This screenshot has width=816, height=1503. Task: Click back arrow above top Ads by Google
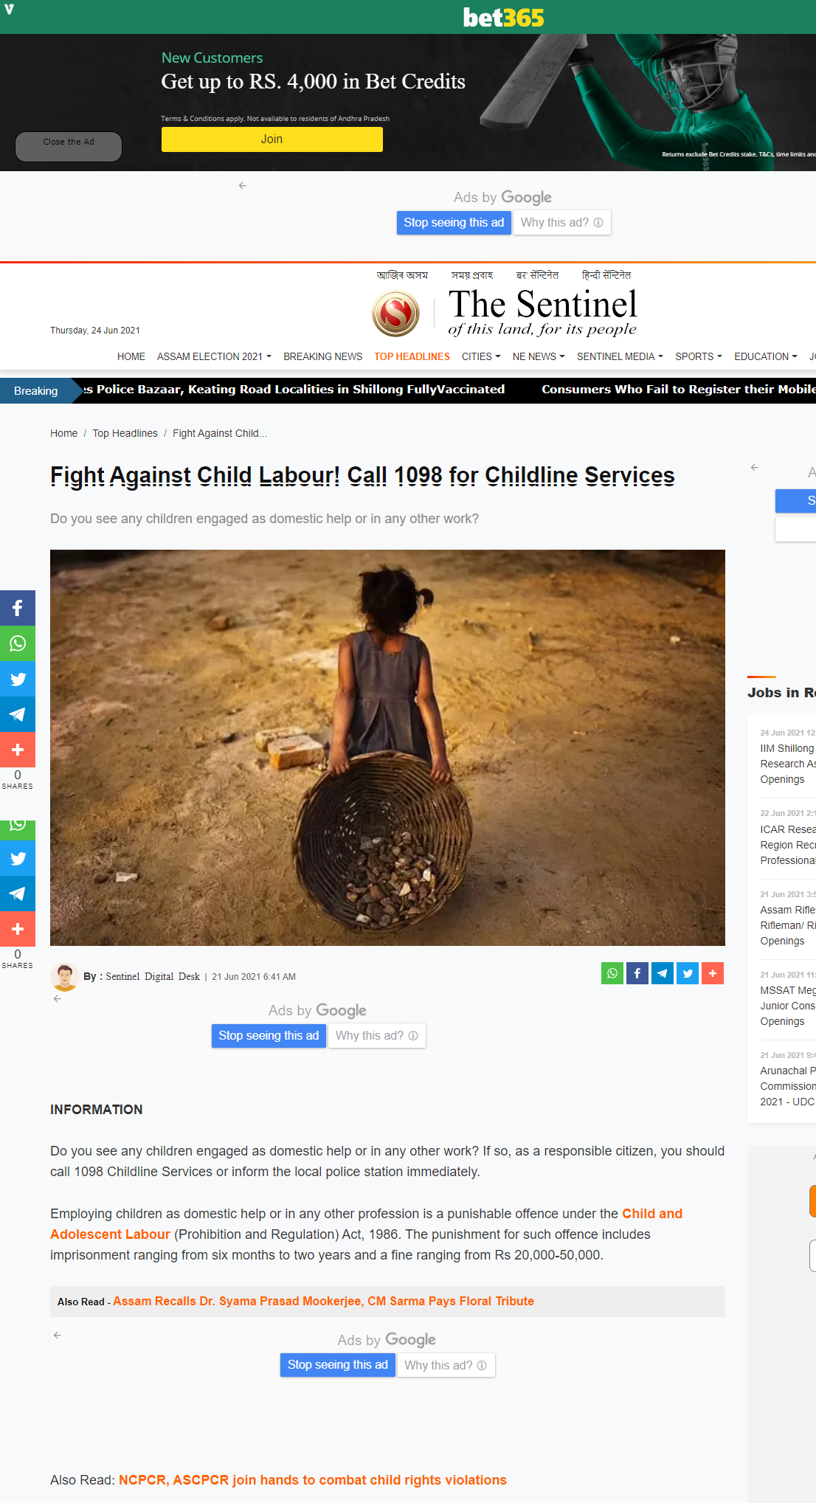[x=242, y=185]
